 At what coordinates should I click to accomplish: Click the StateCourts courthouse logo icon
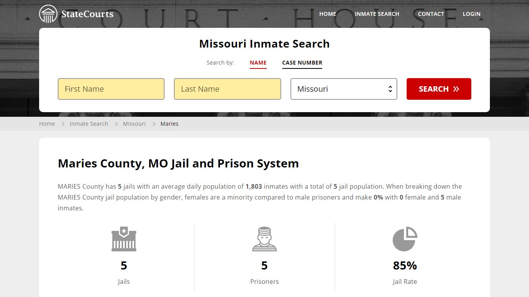tap(48, 14)
